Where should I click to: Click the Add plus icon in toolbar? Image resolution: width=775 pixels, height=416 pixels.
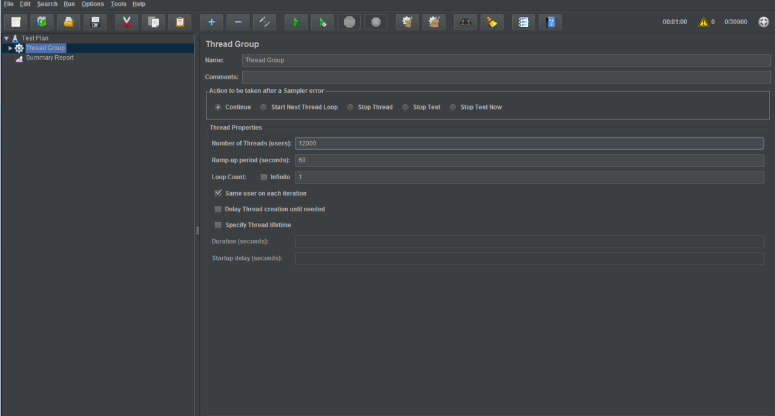coord(211,22)
